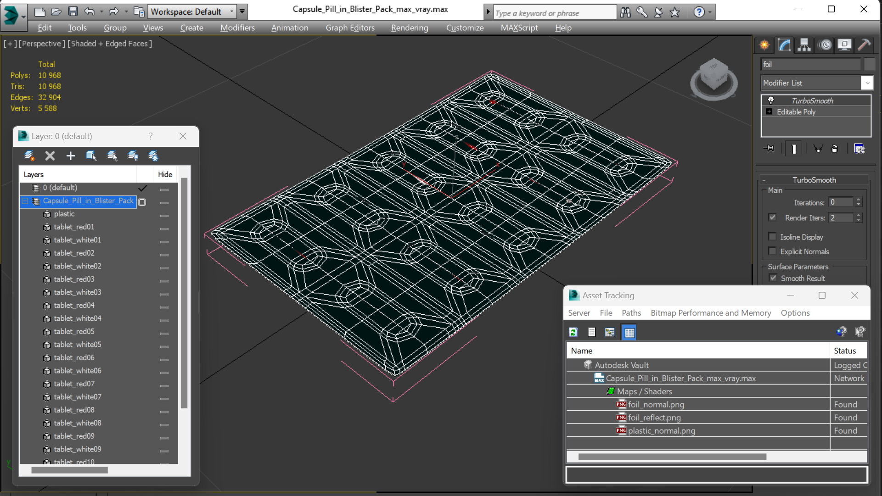Open the Graph Editors menu
This screenshot has width=882, height=496.
pos(350,28)
